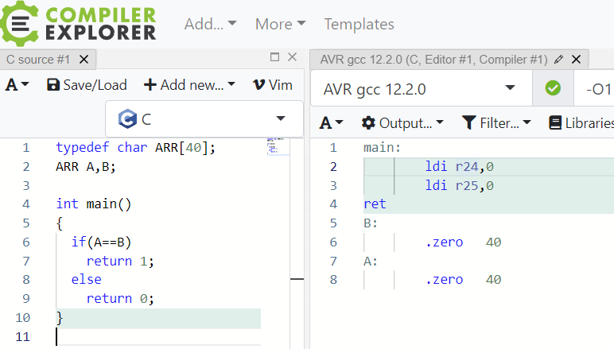Viewport: 614px width, 349px height.
Task: Open the More dropdown menu
Action: pos(280,24)
